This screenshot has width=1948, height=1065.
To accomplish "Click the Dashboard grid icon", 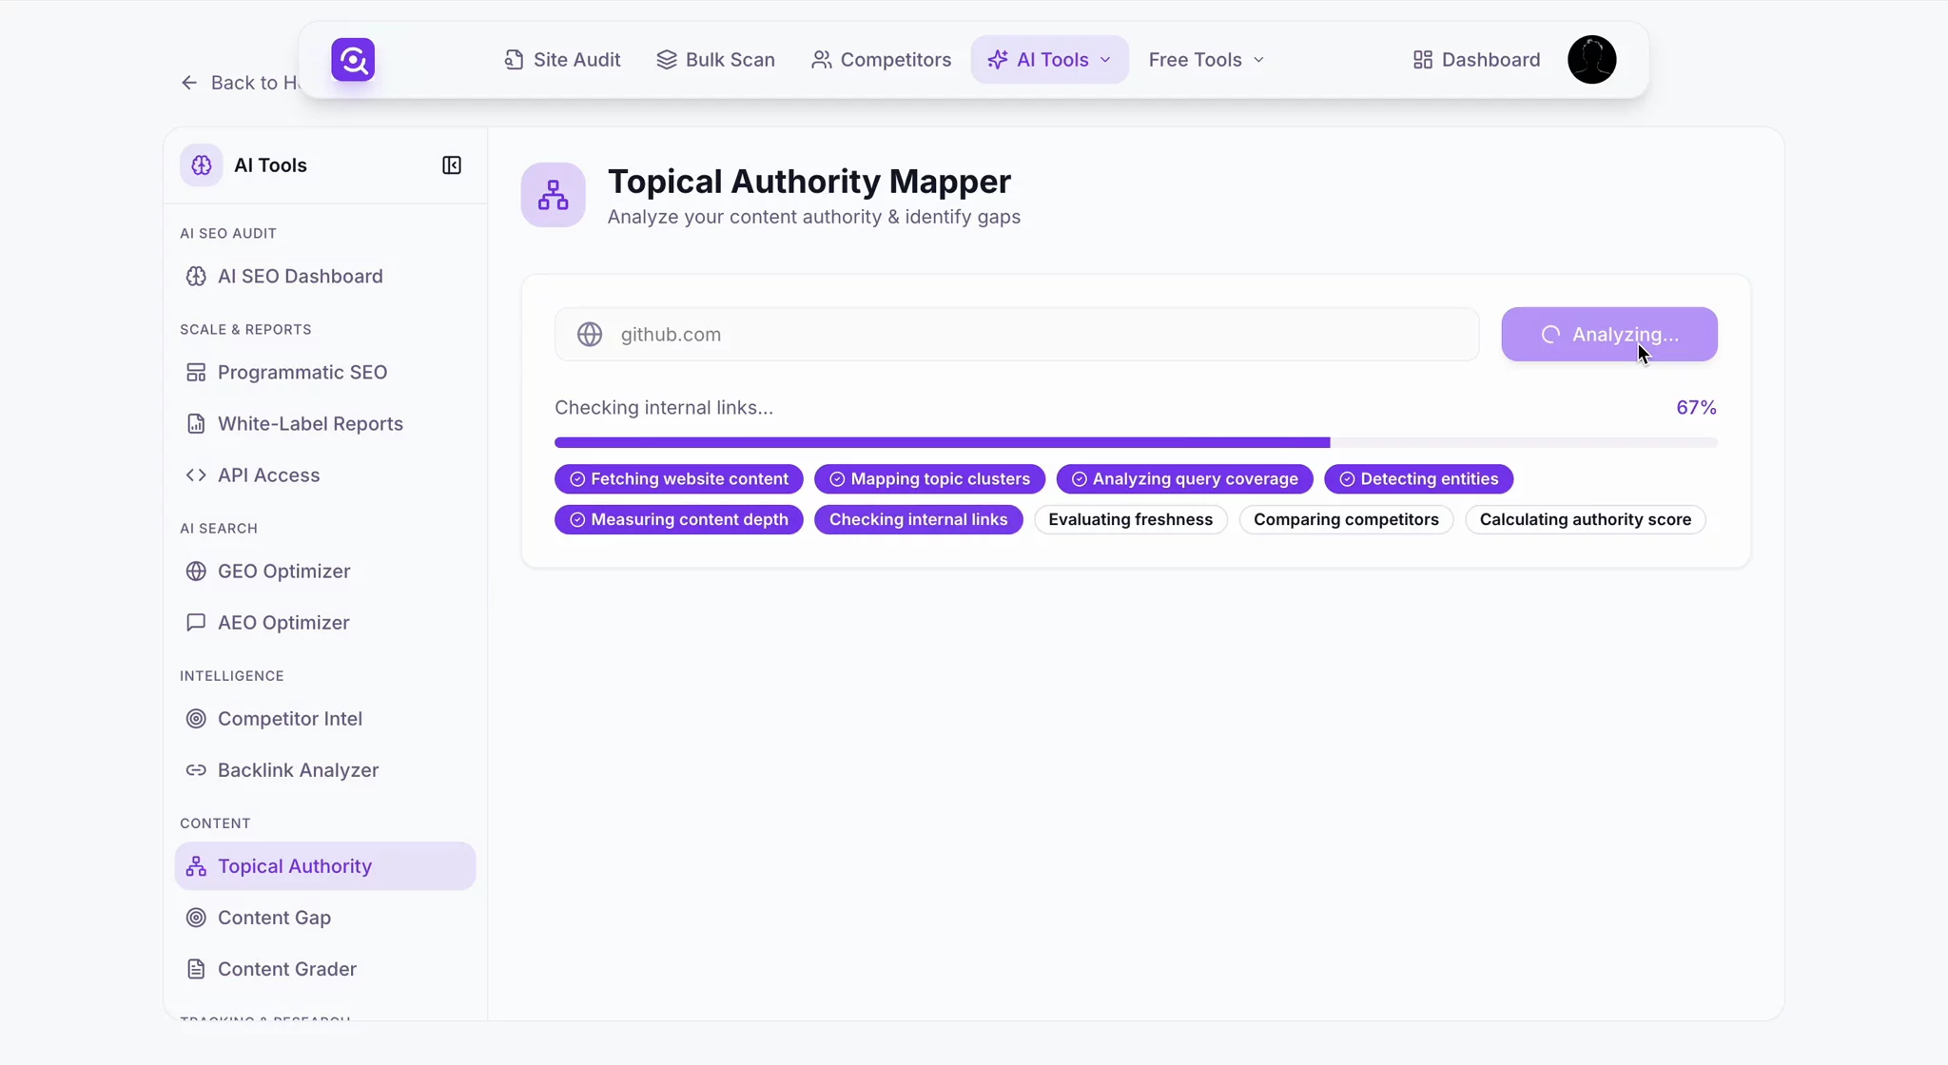I will tap(1422, 60).
